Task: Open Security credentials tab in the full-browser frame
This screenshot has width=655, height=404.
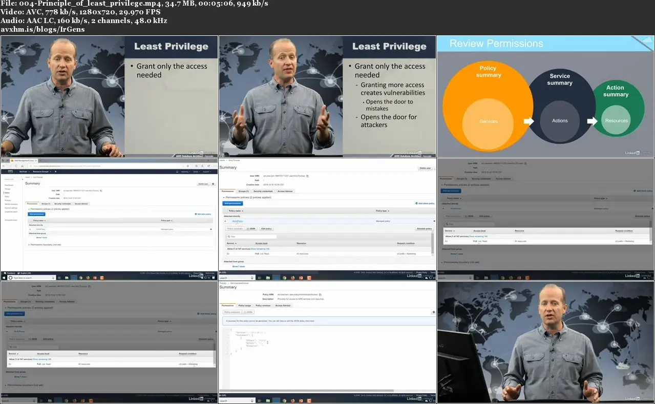Action: (62, 204)
